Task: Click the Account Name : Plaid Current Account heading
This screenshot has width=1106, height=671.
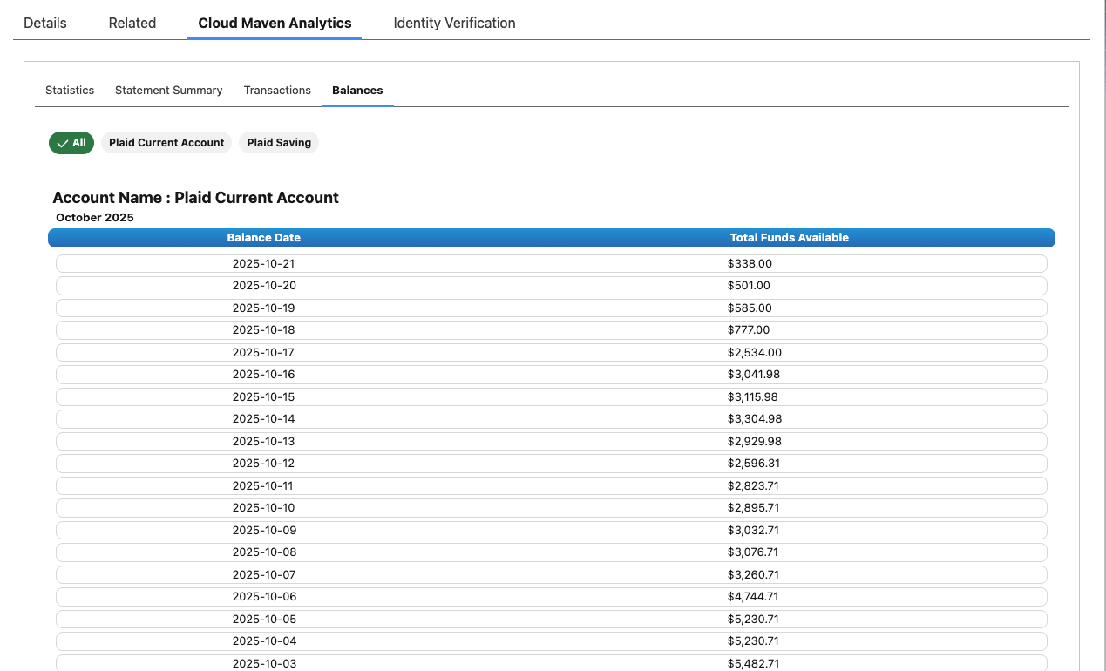Action: click(196, 198)
